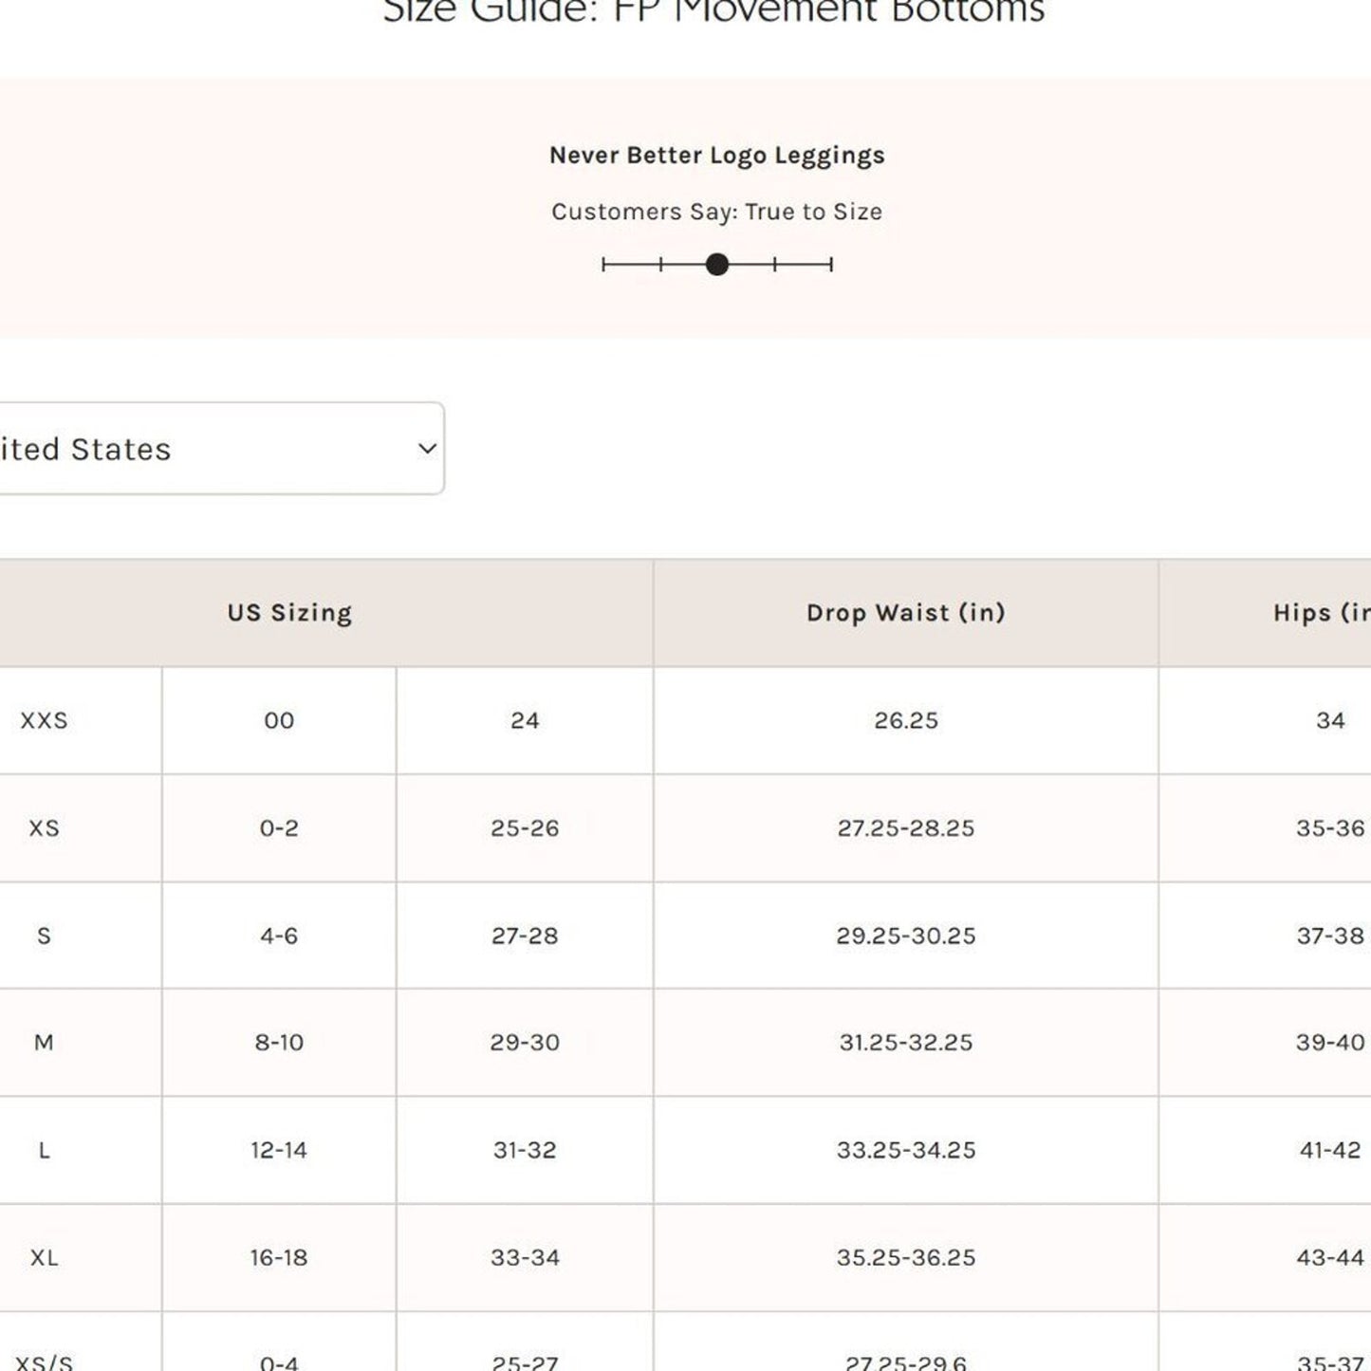This screenshot has width=1371, height=1371.
Task: Click the rightmost end of the fit scale
Action: point(831,265)
